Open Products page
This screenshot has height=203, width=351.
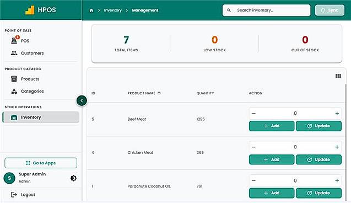click(x=30, y=79)
